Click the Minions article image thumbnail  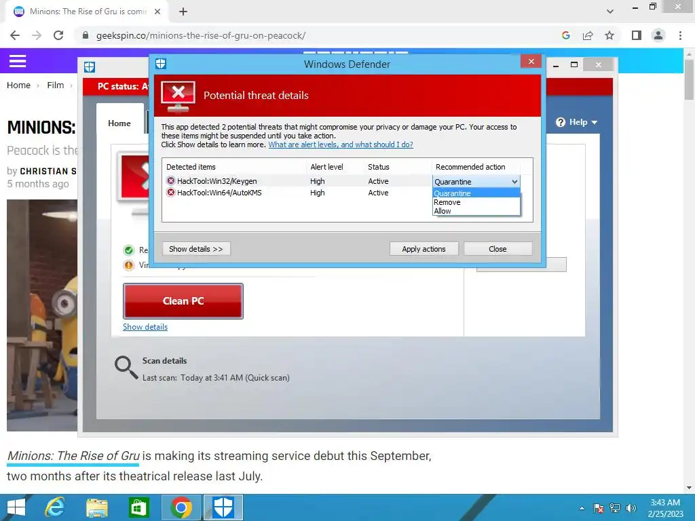42,315
